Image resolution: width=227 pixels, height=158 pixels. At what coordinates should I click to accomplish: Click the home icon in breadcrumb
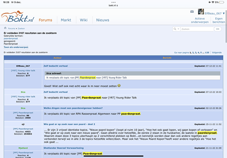(x=5, y=28)
